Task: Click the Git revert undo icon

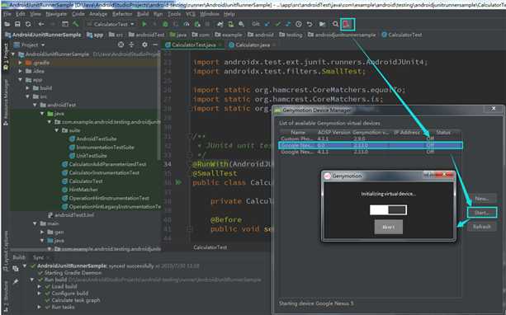Action: tap(310, 24)
